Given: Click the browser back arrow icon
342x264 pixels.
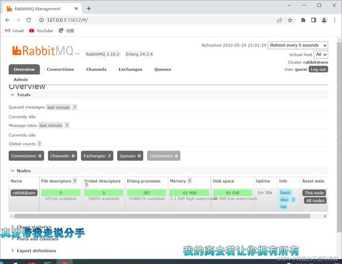Looking at the screenshot, I should pos(8,20).
